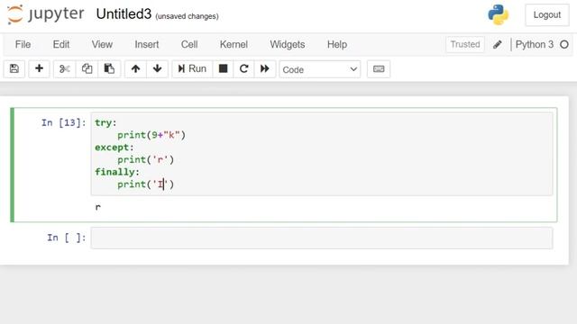Save and checkpoint the notebook
This screenshot has height=324, width=577.
[14, 68]
